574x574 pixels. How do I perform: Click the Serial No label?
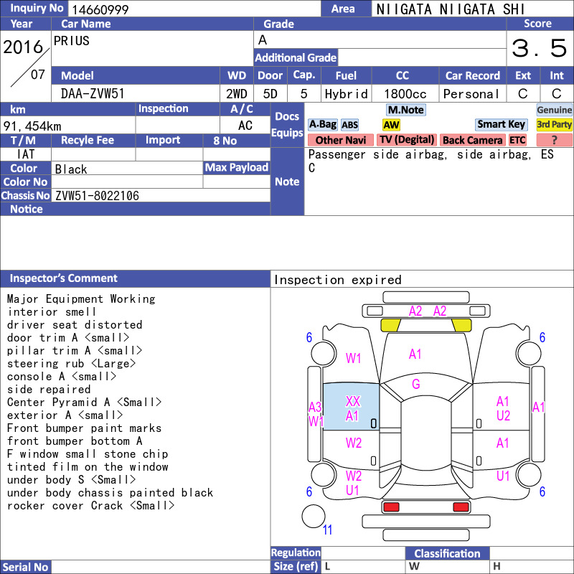25,567
